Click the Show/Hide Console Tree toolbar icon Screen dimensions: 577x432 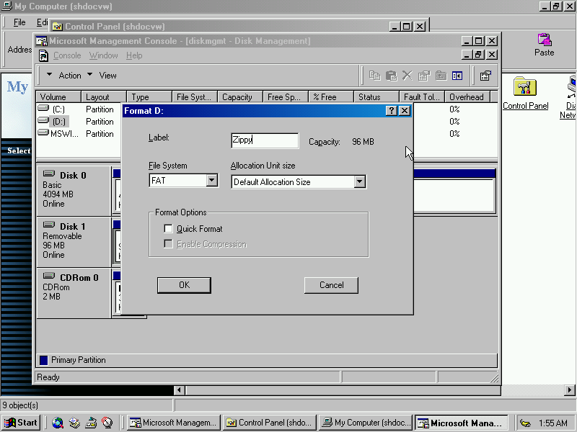457,76
